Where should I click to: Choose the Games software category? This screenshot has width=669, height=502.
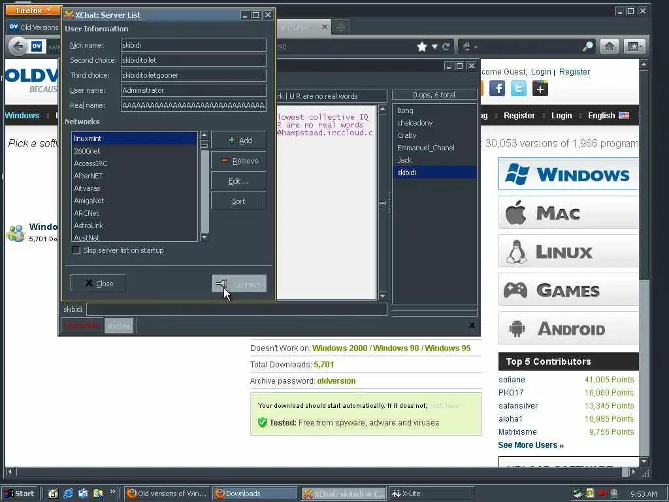(568, 290)
